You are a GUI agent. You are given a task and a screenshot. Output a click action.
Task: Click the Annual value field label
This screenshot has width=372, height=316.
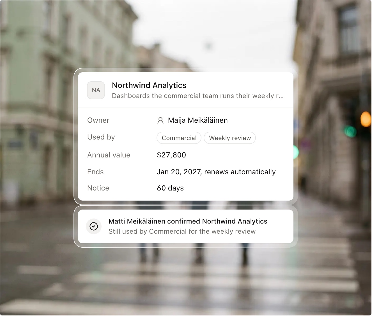pos(109,155)
